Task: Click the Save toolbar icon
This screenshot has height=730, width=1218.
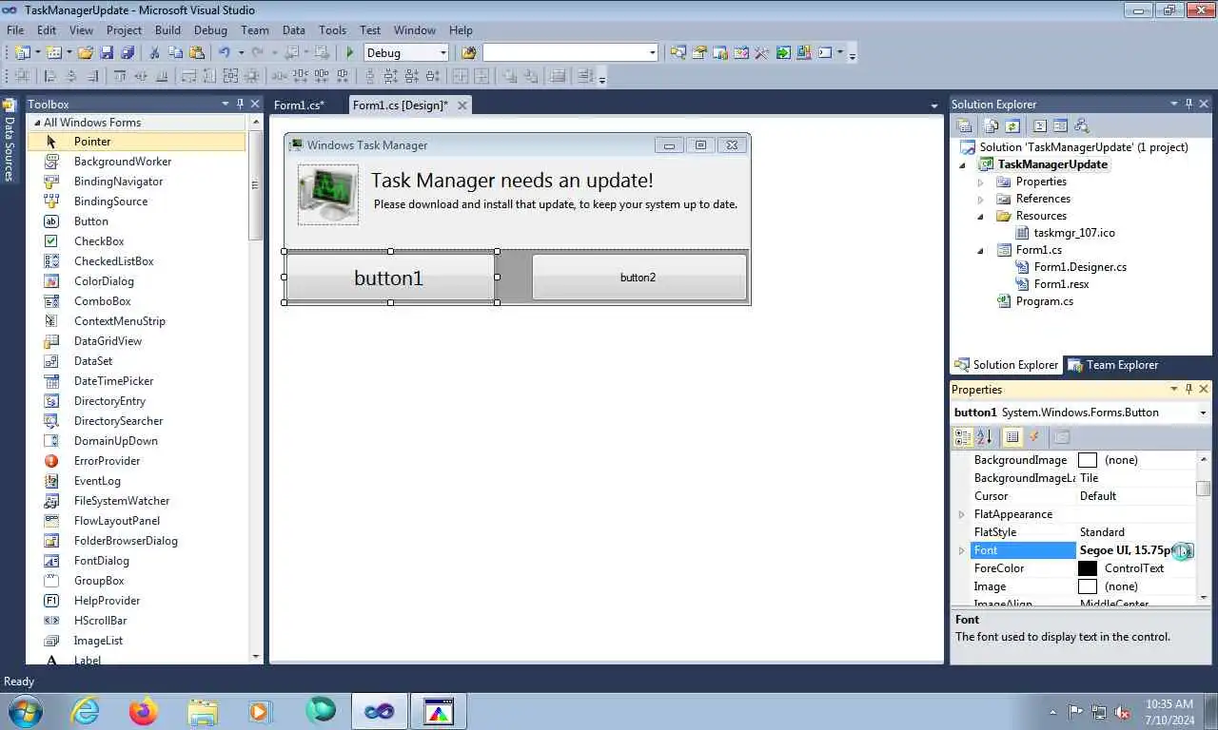Action: click(107, 53)
